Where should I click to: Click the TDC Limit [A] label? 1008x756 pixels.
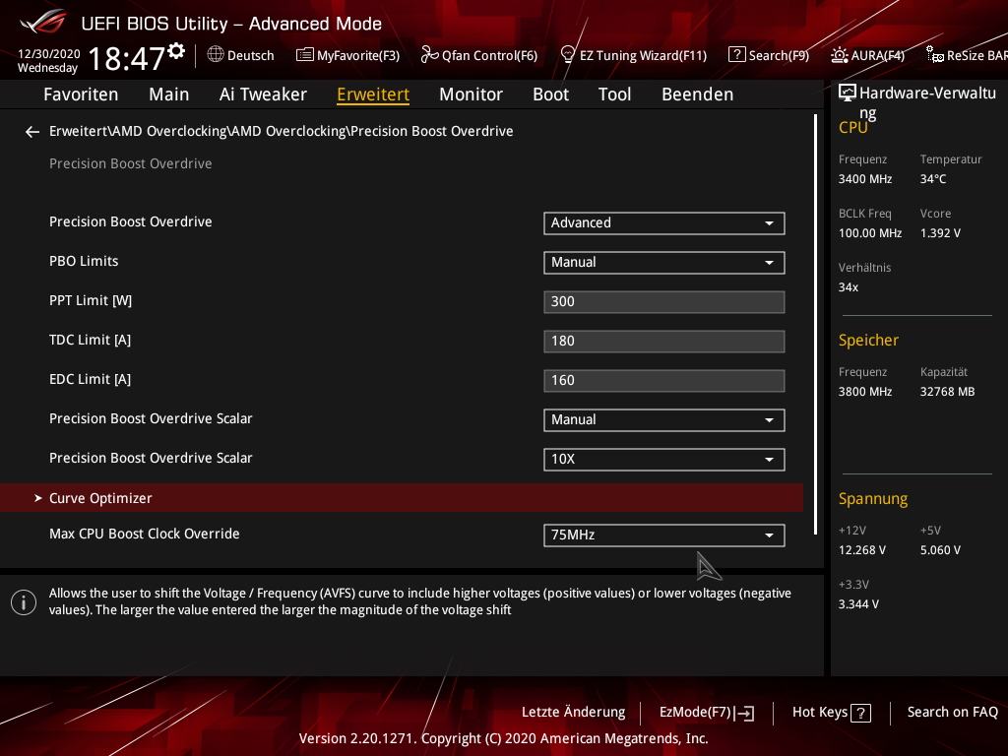click(x=90, y=340)
